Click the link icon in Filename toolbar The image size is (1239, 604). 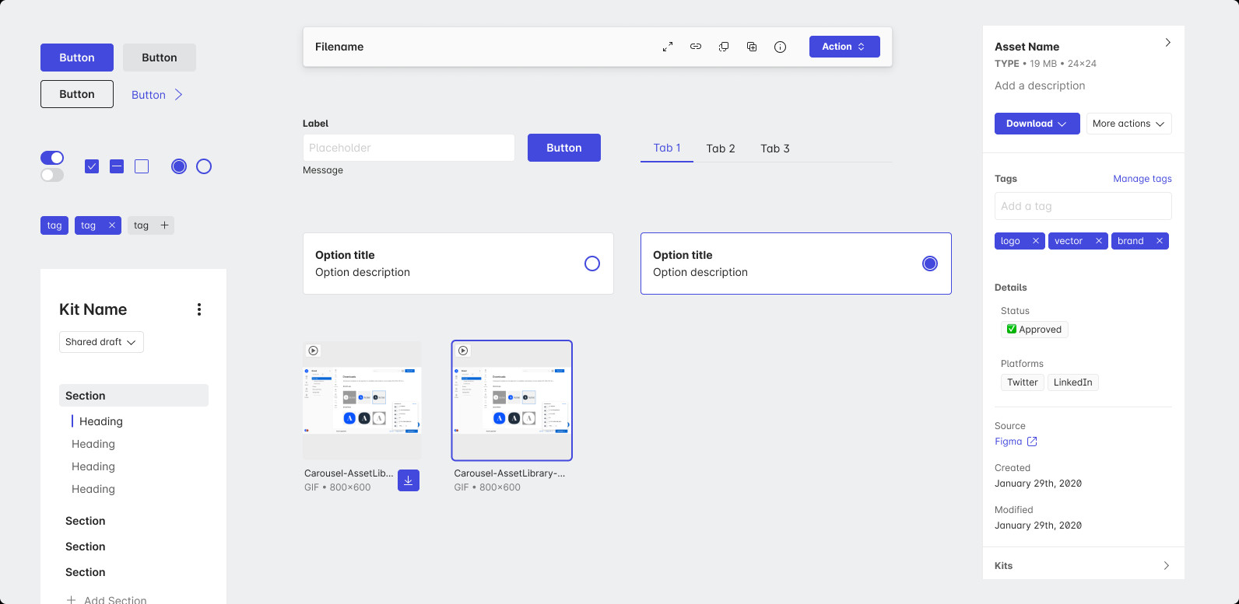pos(696,47)
